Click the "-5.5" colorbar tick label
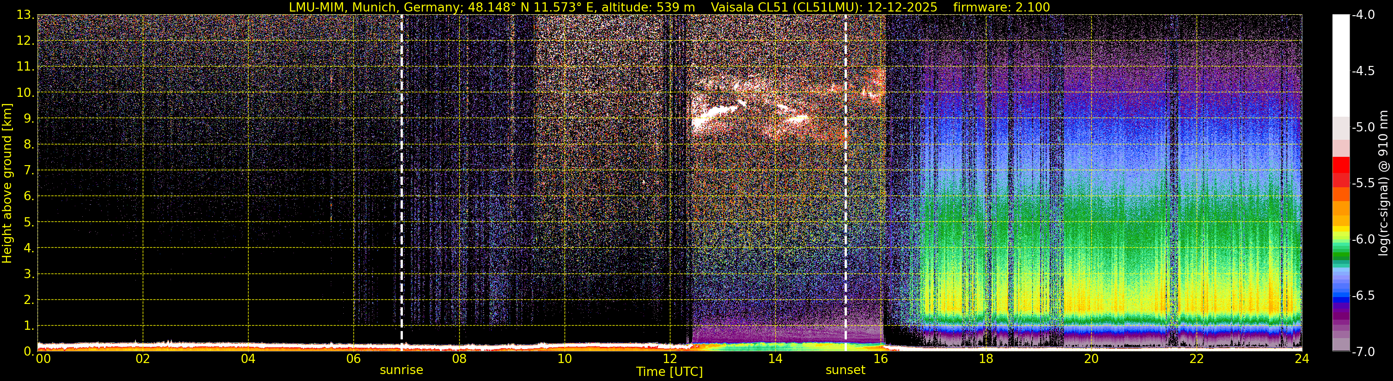This screenshot has width=1393, height=381. click(1363, 184)
